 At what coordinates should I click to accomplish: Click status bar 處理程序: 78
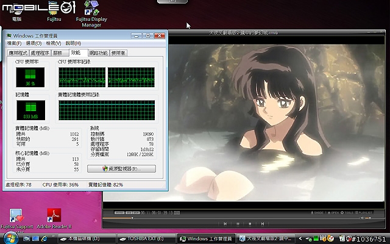coord(18,185)
